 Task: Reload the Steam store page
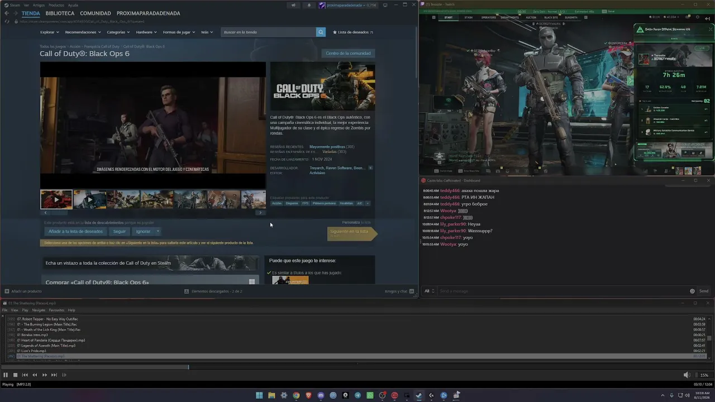[7, 21]
